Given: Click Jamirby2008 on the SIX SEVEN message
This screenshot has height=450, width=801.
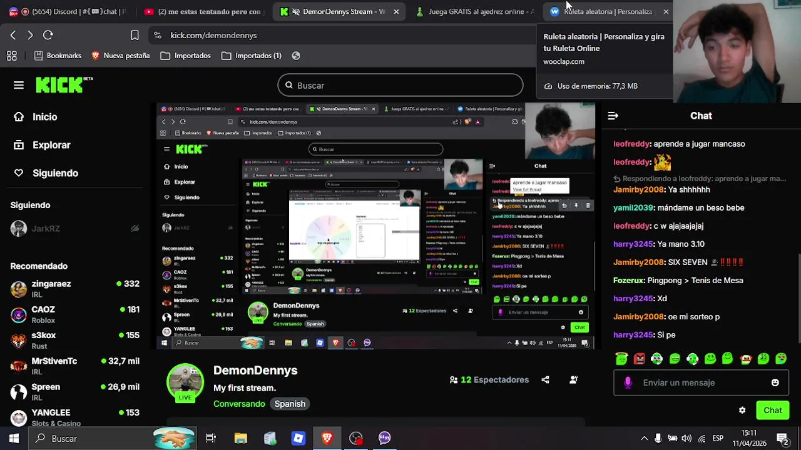Looking at the screenshot, I should pos(639,262).
